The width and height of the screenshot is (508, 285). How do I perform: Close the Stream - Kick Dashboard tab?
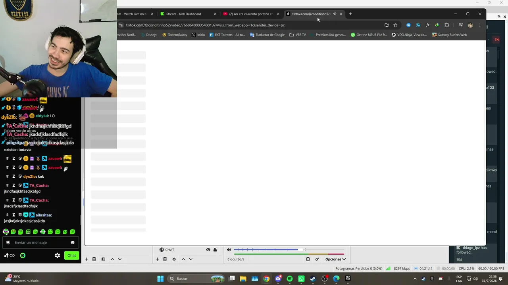coord(215,14)
